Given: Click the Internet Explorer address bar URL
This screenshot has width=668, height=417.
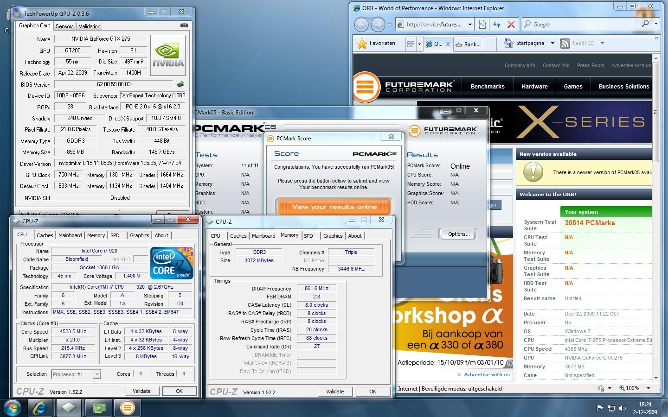Looking at the screenshot, I should [433, 25].
